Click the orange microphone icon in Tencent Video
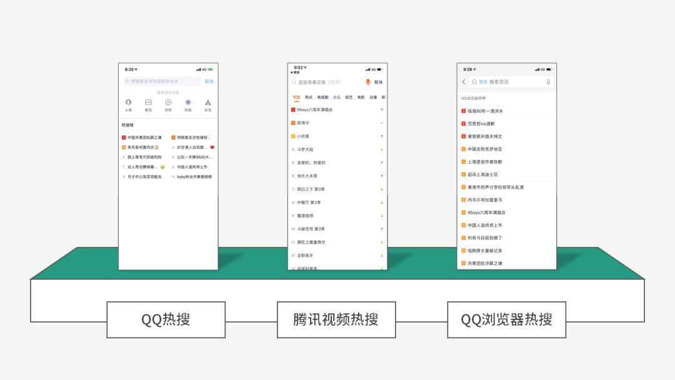The height and width of the screenshot is (380, 675). [x=367, y=82]
